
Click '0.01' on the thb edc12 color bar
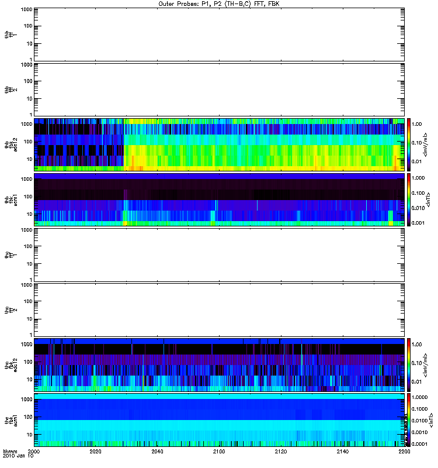(416, 161)
